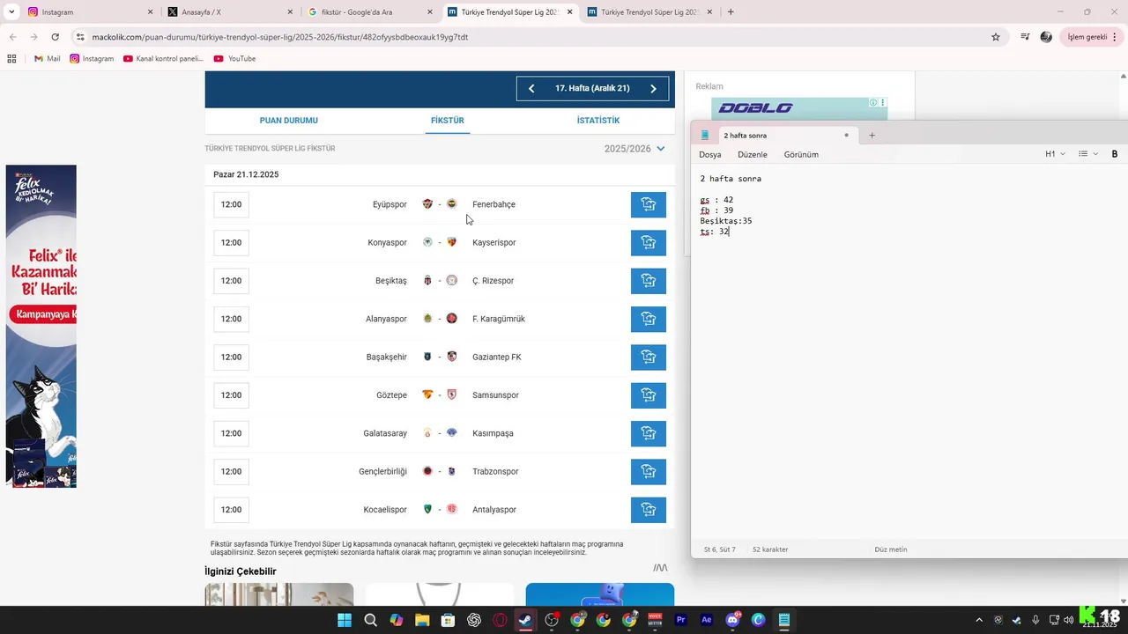Click the Kasımpaşa team name
Image resolution: width=1128 pixels, height=634 pixels.
(x=493, y=433)
